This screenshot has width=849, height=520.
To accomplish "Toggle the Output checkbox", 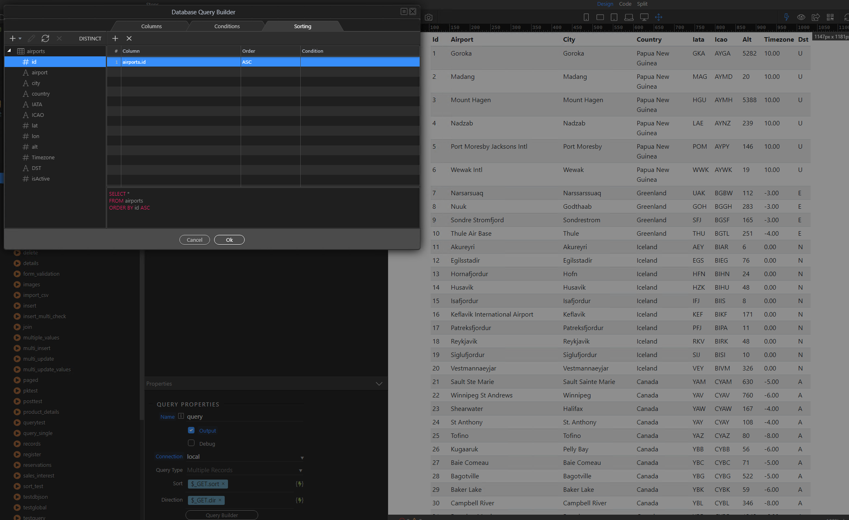I will pyautogui.click(x=191, y=430).
